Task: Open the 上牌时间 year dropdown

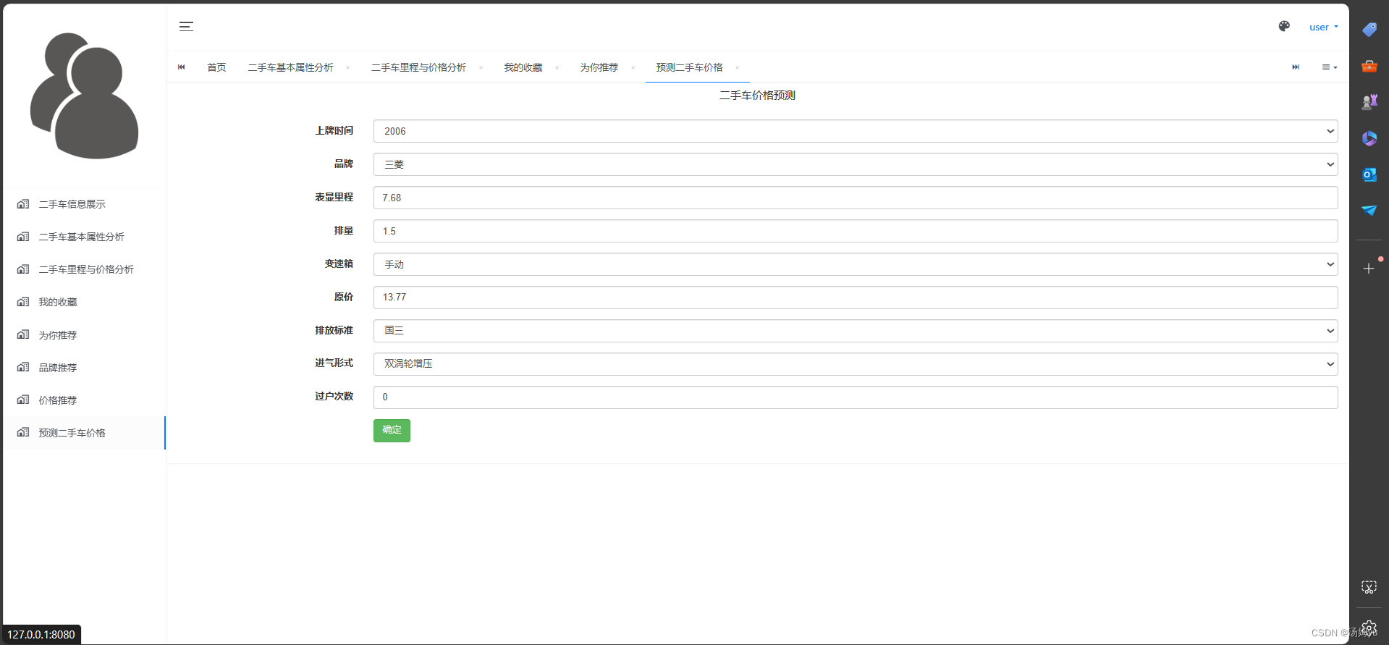Action: (856, 131)
